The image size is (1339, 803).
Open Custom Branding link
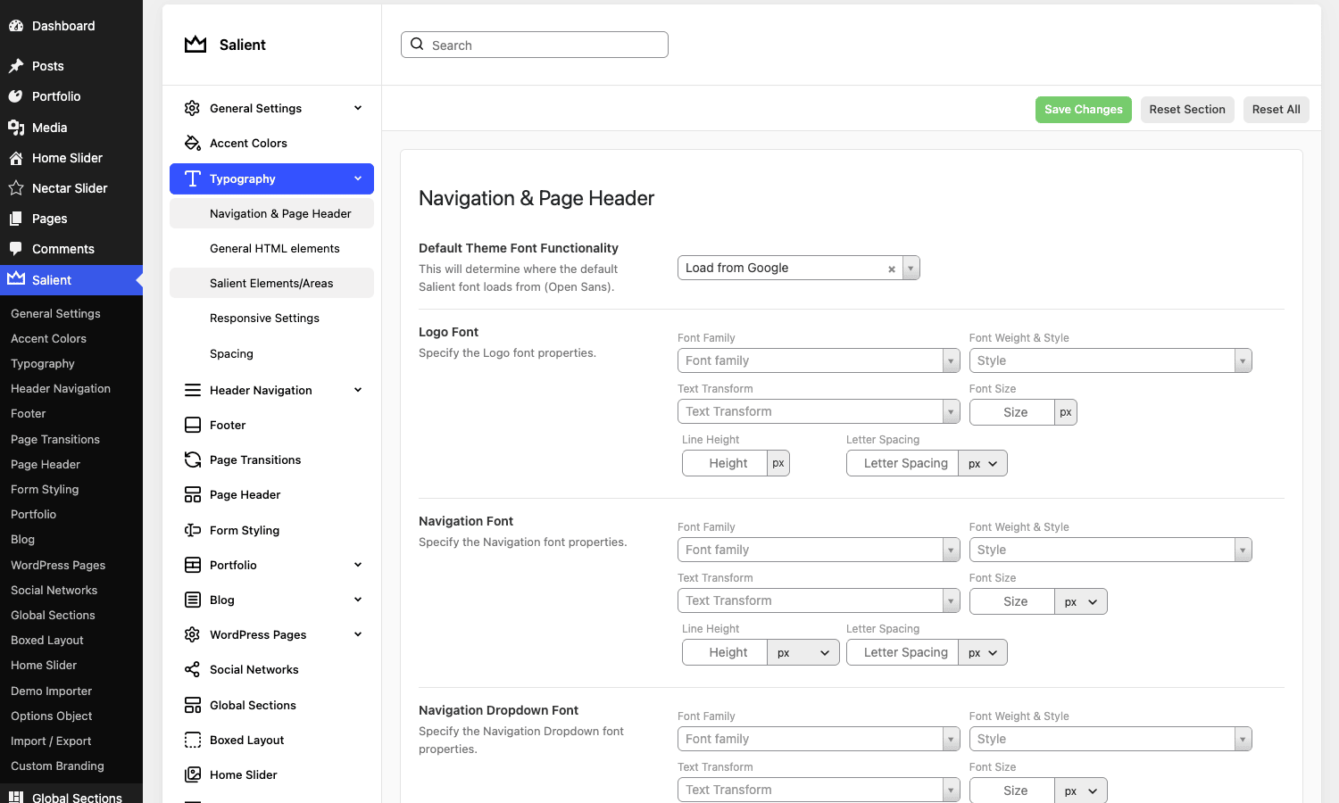pos(57,766)
